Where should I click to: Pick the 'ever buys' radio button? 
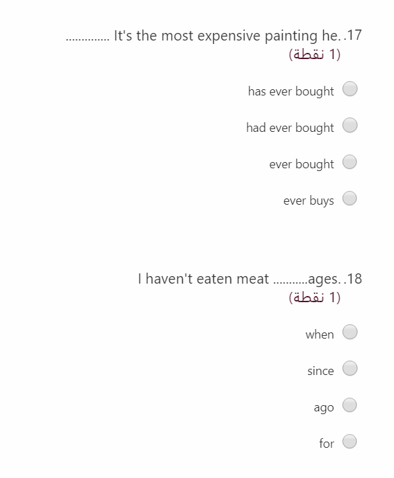(350, 198)
